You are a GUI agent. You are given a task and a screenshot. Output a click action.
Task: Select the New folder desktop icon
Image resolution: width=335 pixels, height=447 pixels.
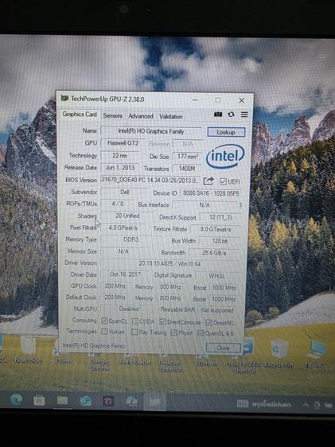pyautogui.click(x=28, y=350)
